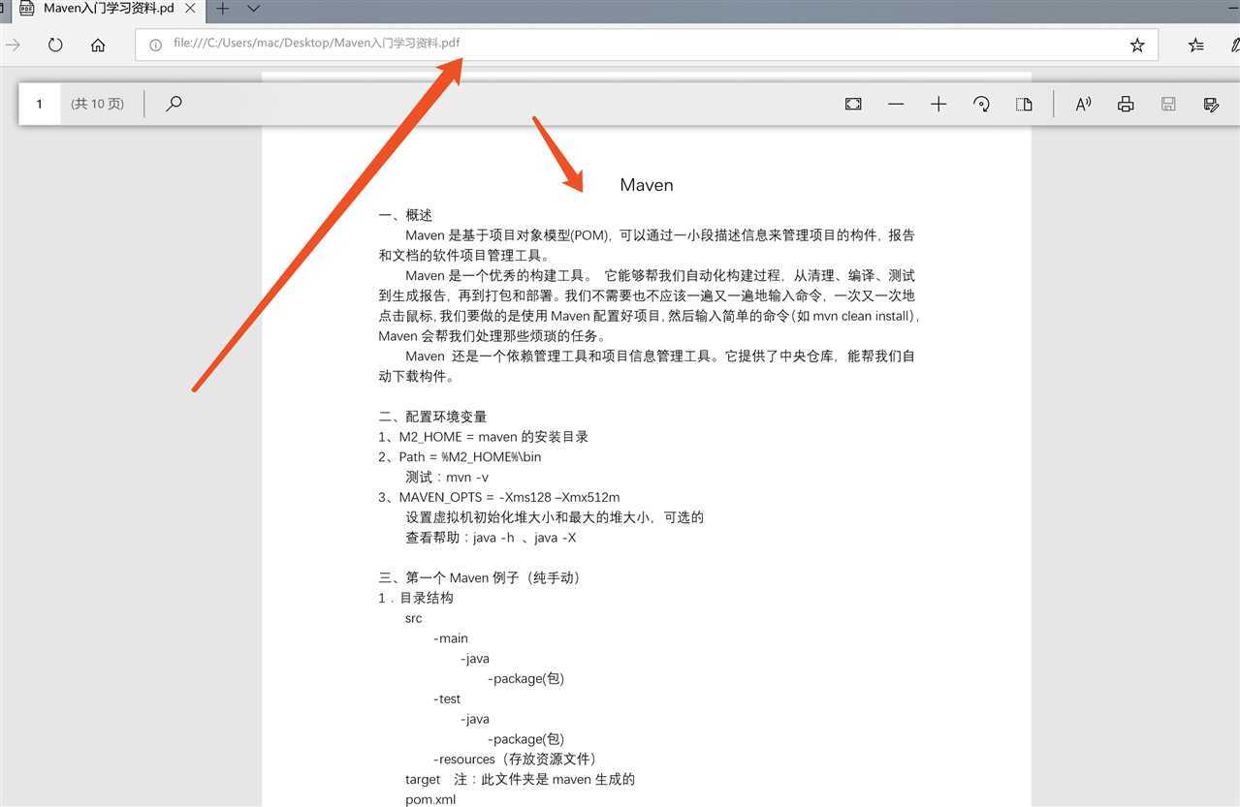Refresh the current page
The width and height of the screenshot is (1240, 807).
click(55, 45)
